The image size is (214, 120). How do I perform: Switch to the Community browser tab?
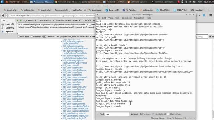62,10
